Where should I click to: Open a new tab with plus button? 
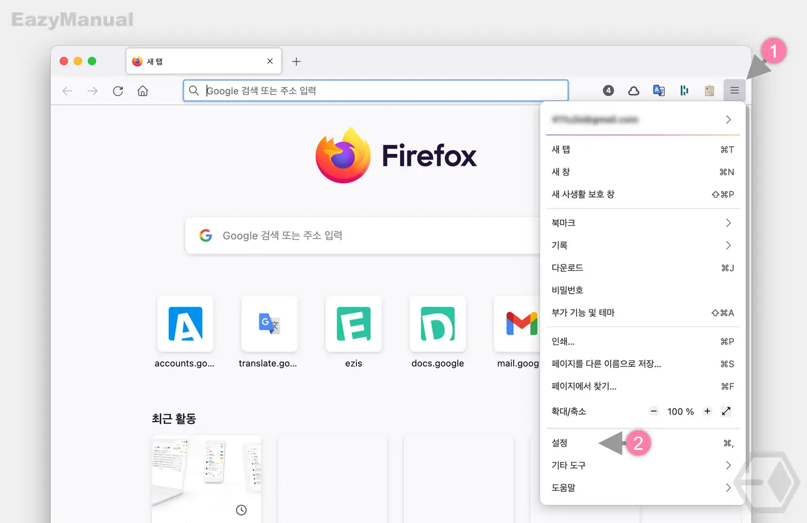click(x=296, y=61)
